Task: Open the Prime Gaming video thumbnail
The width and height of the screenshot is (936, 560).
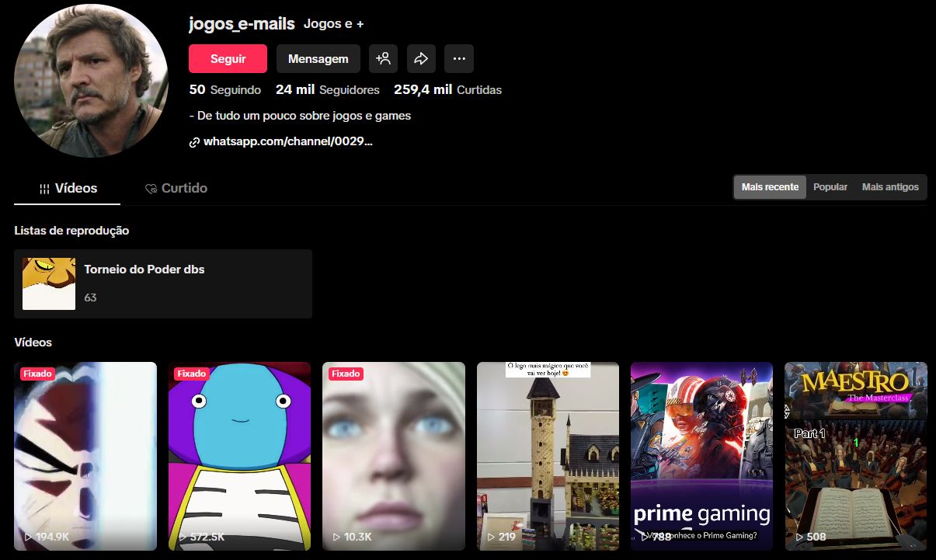Action: click(x=701, y=456)
